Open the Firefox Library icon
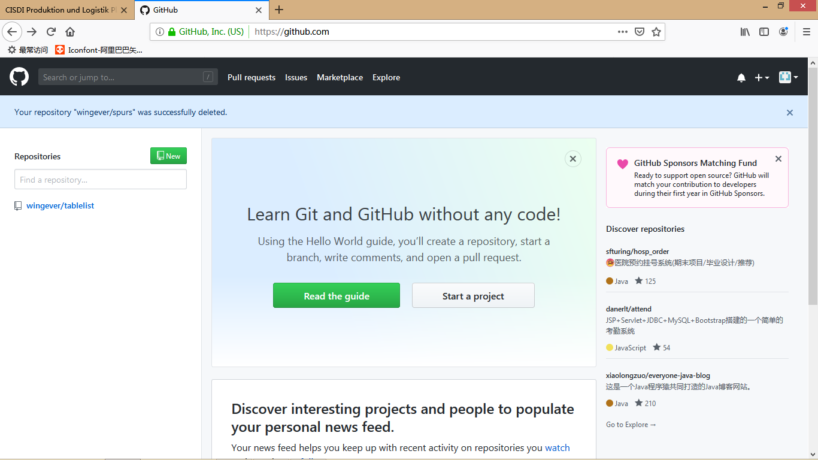This screenshot has width=818, height=460. (x=745, y=32)
